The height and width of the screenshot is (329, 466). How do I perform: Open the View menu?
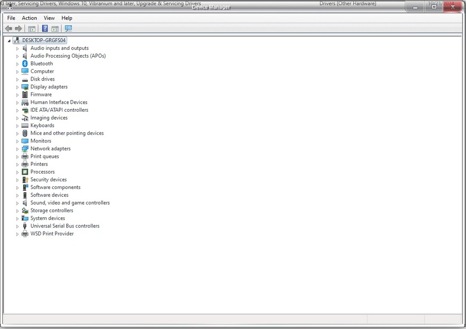point(49,18)
